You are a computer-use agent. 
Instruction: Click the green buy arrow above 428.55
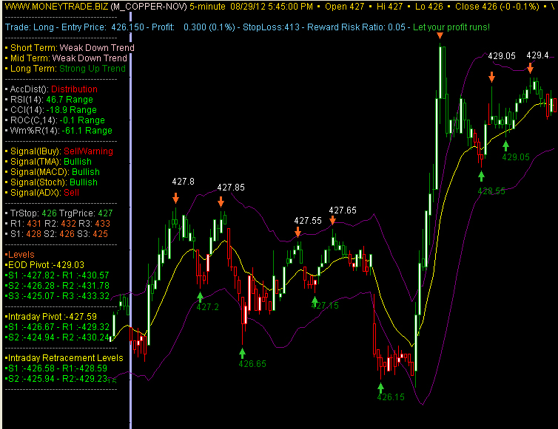coord(481,176)
